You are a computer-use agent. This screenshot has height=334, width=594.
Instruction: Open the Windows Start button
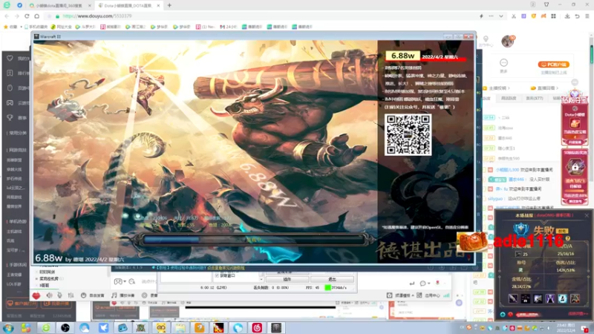point(8,327)
